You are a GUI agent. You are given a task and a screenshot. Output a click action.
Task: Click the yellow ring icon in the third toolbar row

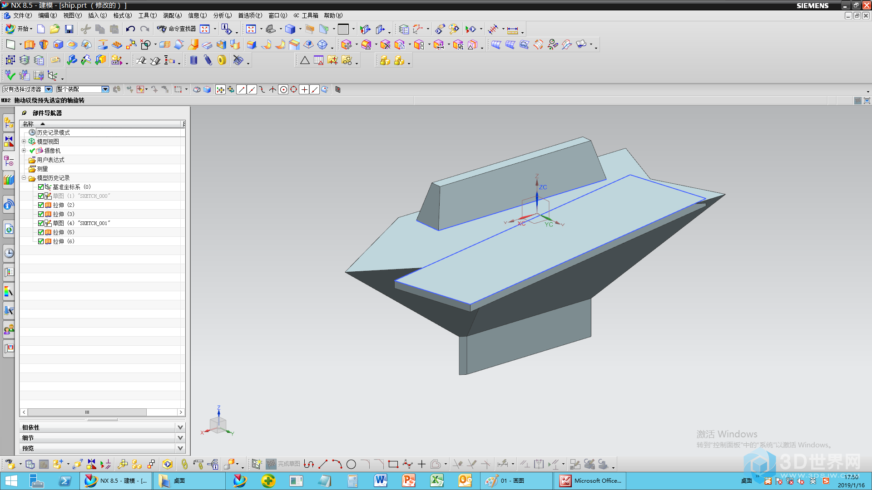point(222,60)
